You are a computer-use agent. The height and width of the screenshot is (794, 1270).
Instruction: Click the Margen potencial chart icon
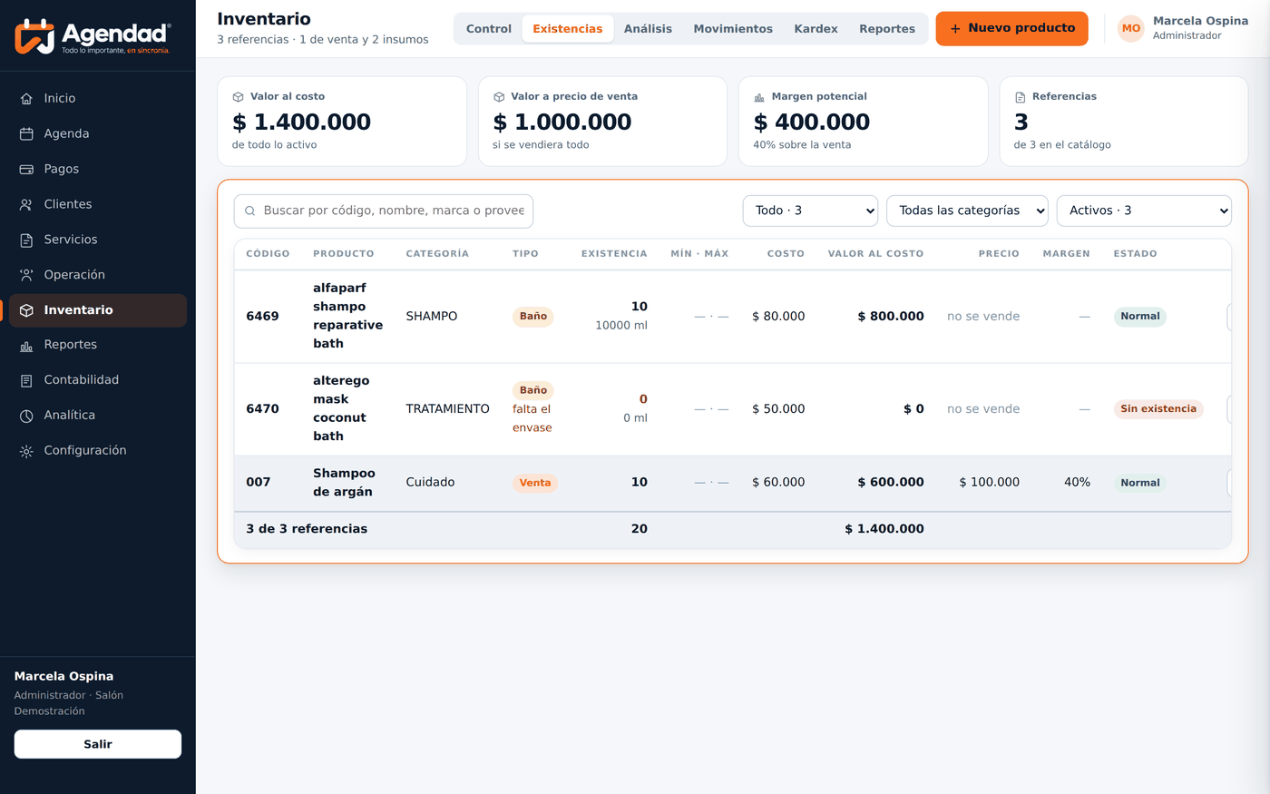point(759,97)
